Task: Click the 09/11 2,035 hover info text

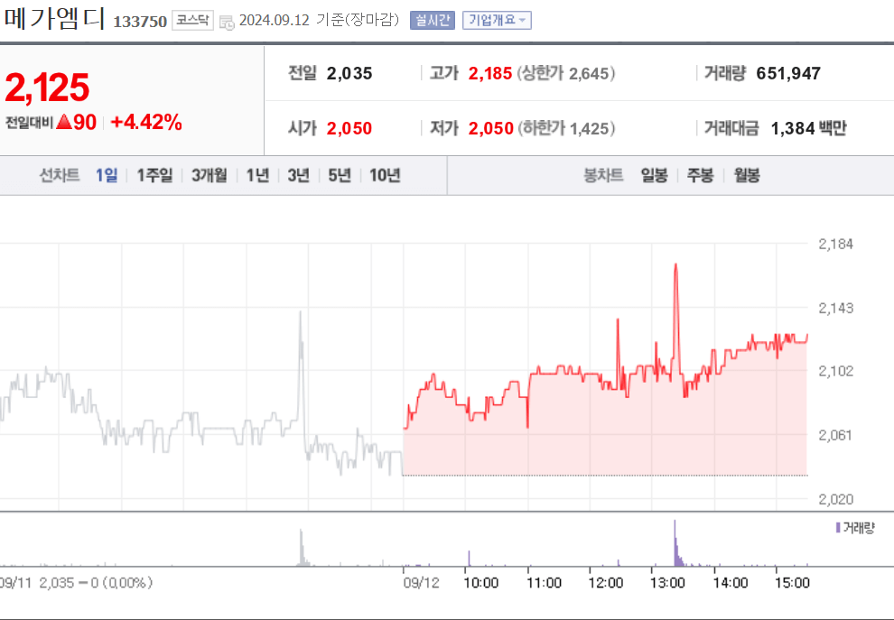Action: point(76,582)
